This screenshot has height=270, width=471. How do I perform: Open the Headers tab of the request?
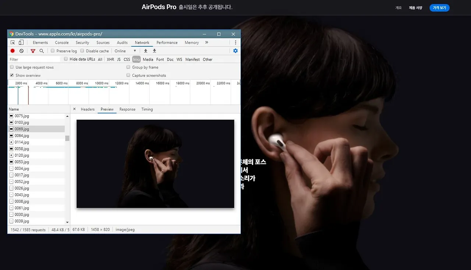(88, 109)
